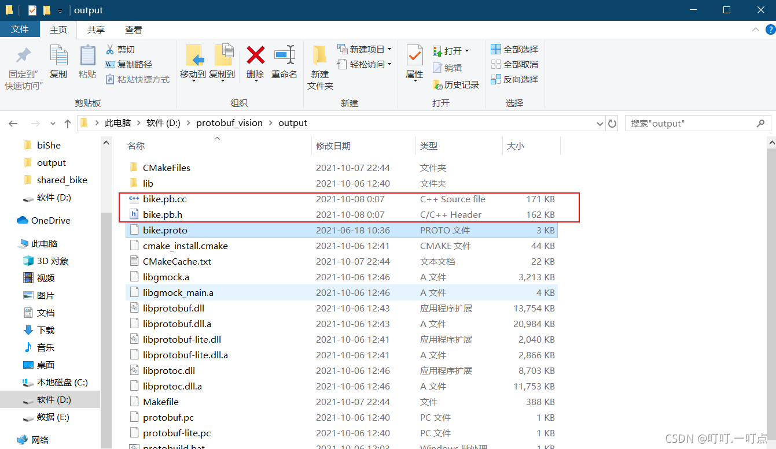The height and width of the screenshot is (449, 776).
Task: Click the ribbon help question mark
Action: click(x=770, y=29)
